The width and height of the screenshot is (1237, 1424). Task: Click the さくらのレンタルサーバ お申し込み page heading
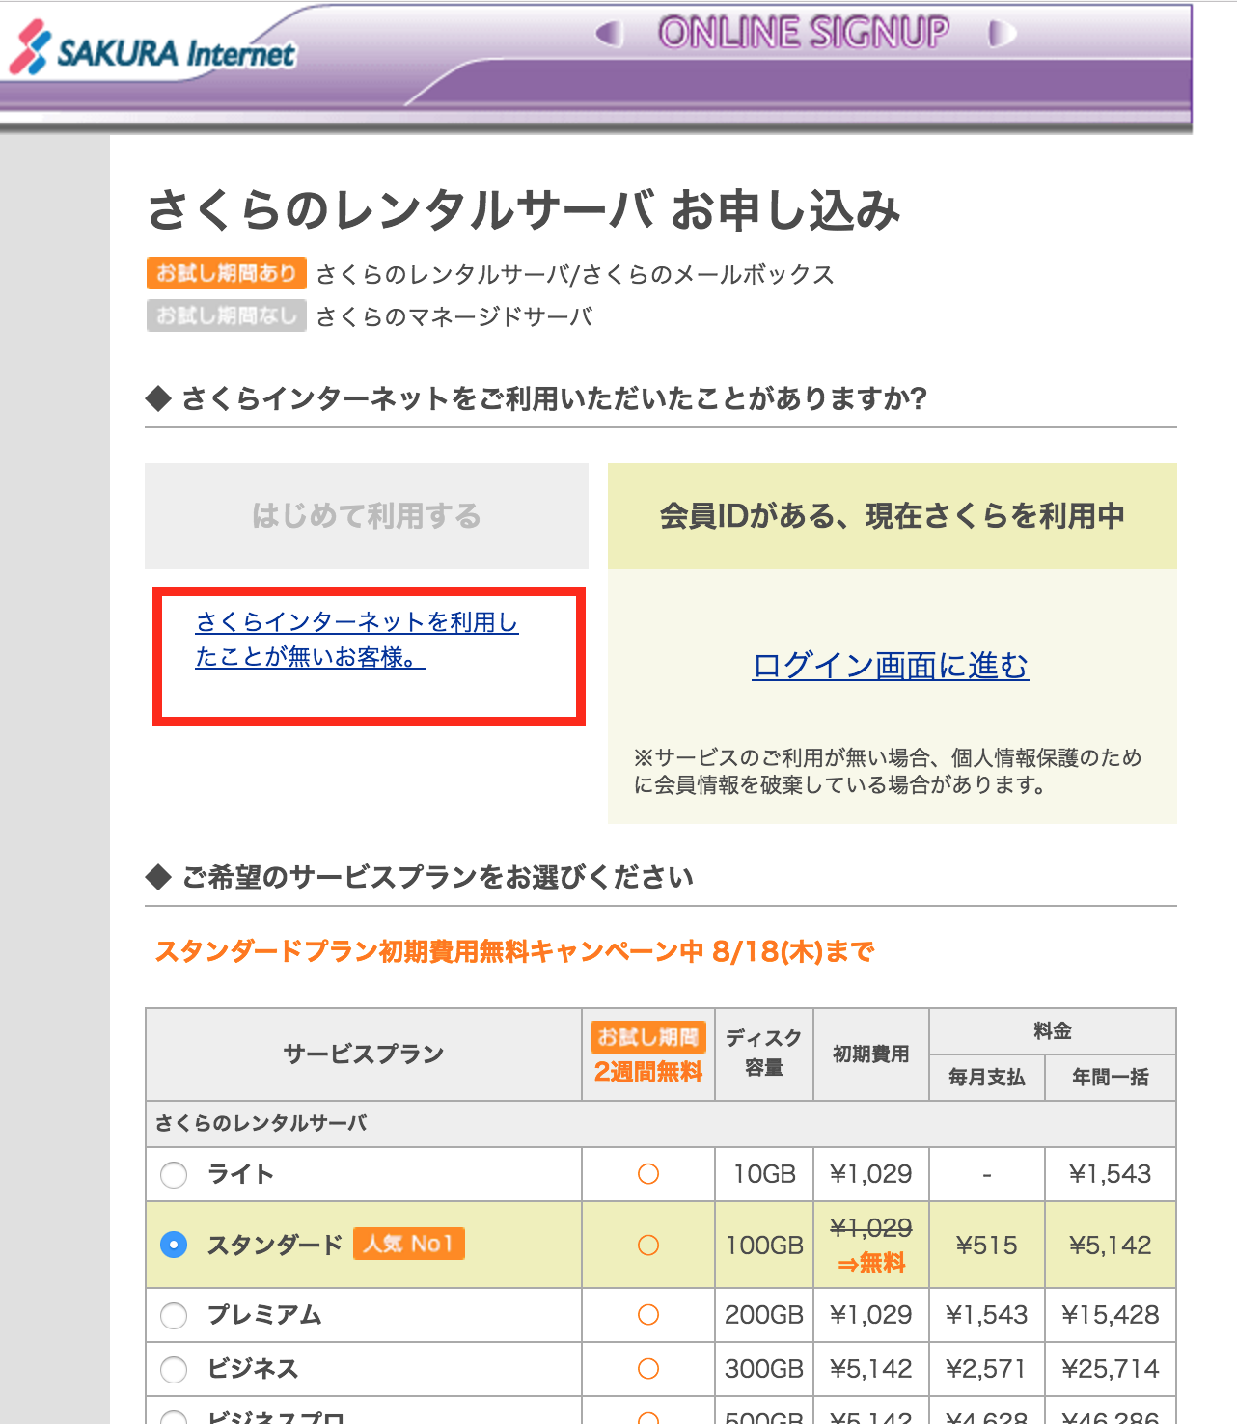tap(524, 210)
